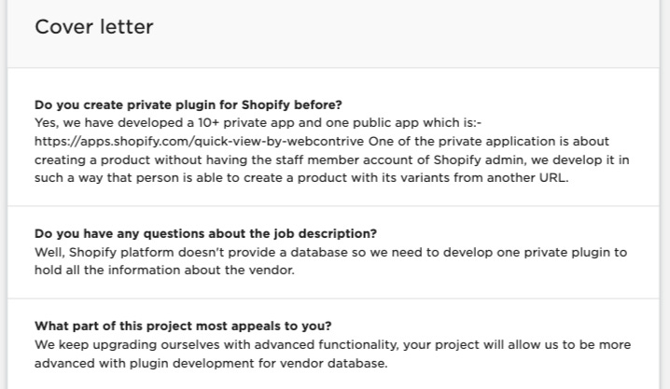The height and width of the screenshot is (389, 670).
Task: Select the 'What part of this project' heading
Action: [183, 326]
